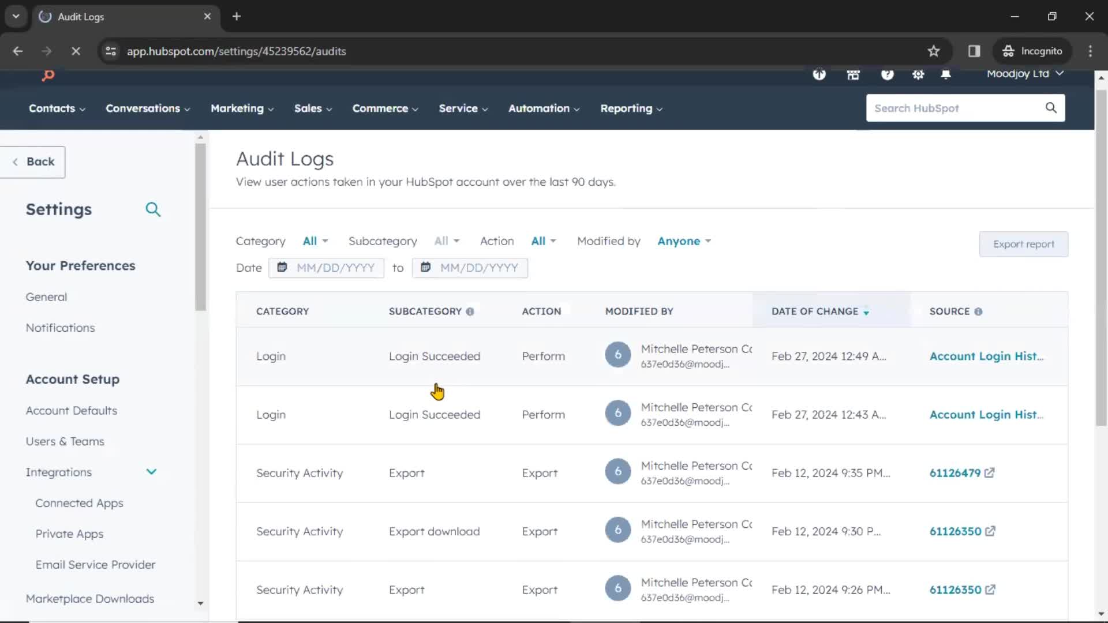Click the Settings search icon

tap(152, 209)
